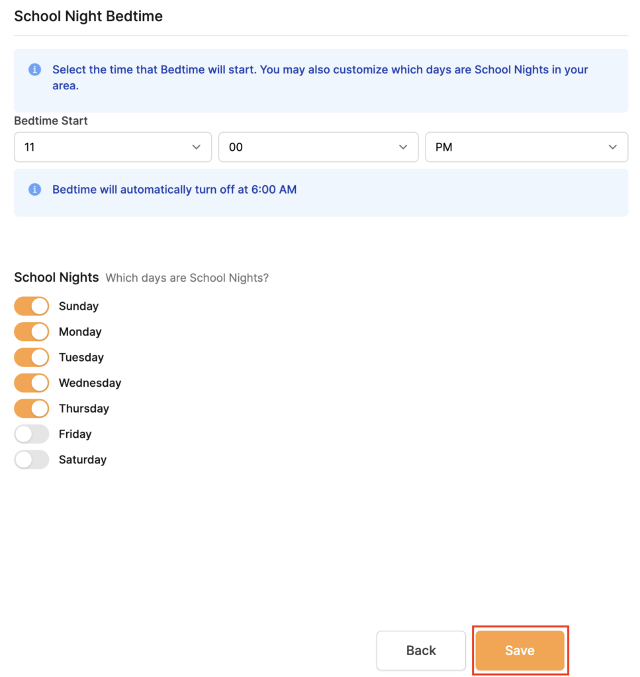Viewport: 640px width, 677px height.
Task: Open the PM period dropdown
Action: click(526, 147)
